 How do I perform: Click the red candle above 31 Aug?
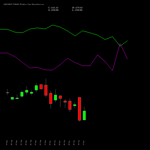click(46, 90)
